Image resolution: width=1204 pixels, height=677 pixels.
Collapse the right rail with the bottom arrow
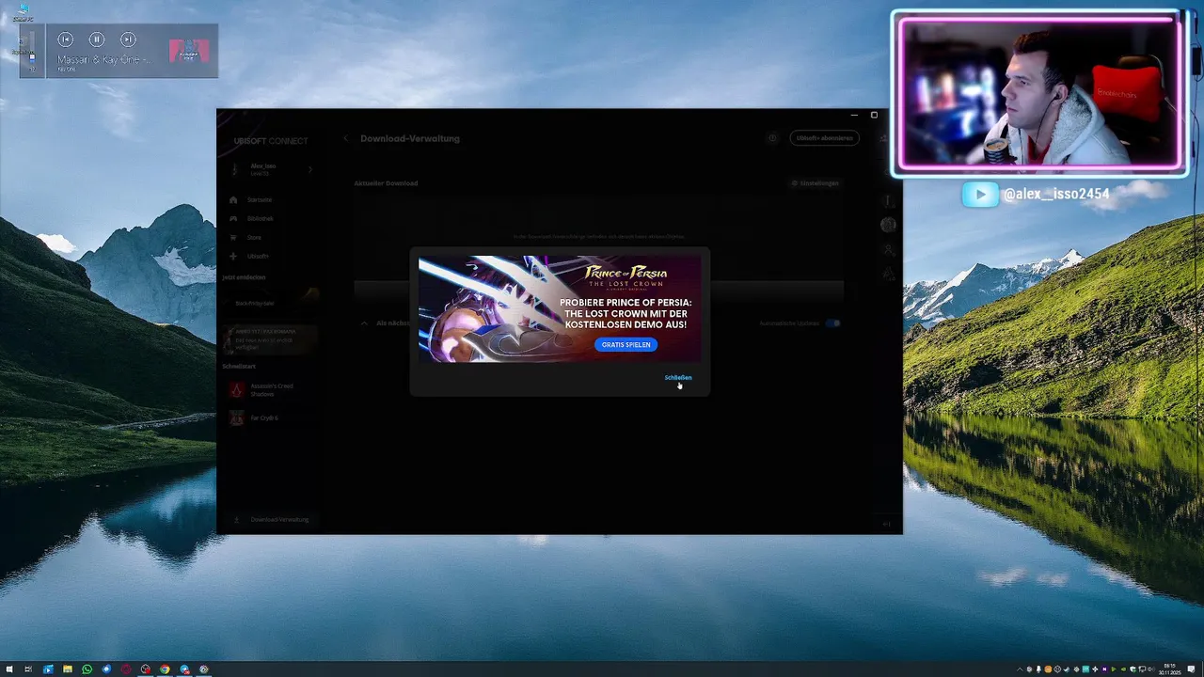[886, 523]
